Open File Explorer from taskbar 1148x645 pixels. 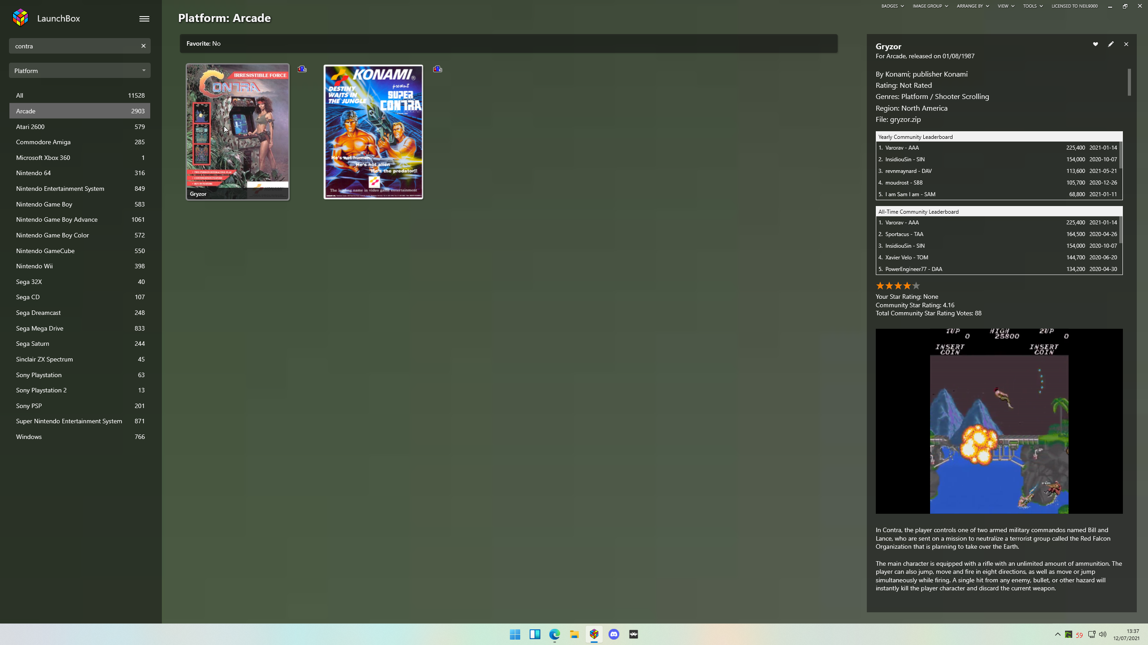point(574,634)
